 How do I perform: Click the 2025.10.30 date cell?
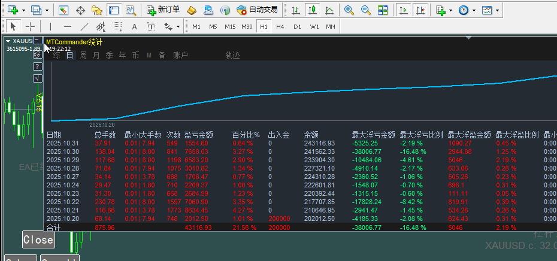[x=63, y=151]
